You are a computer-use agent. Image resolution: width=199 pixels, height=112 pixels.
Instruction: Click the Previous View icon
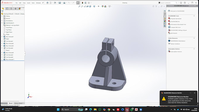point(85,6)
